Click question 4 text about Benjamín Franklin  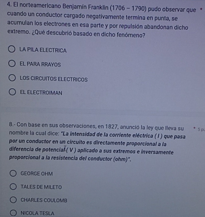click(102, 20)
